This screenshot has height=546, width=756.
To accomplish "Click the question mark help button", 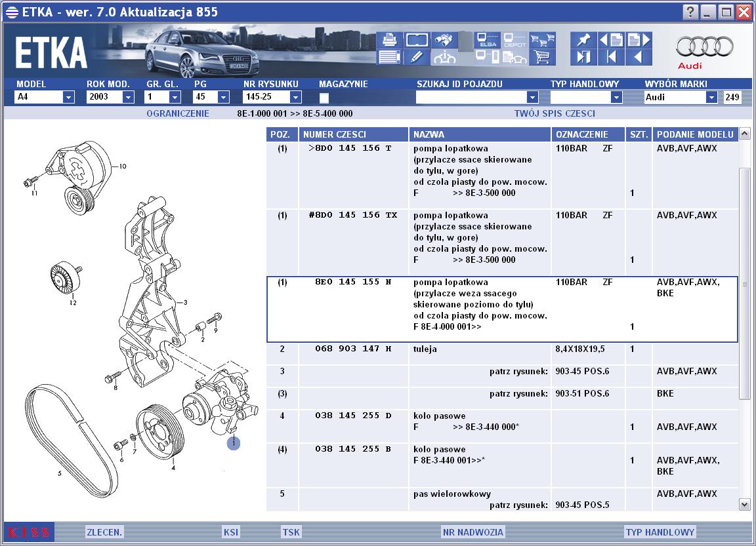I will click(x=690, y=12).
